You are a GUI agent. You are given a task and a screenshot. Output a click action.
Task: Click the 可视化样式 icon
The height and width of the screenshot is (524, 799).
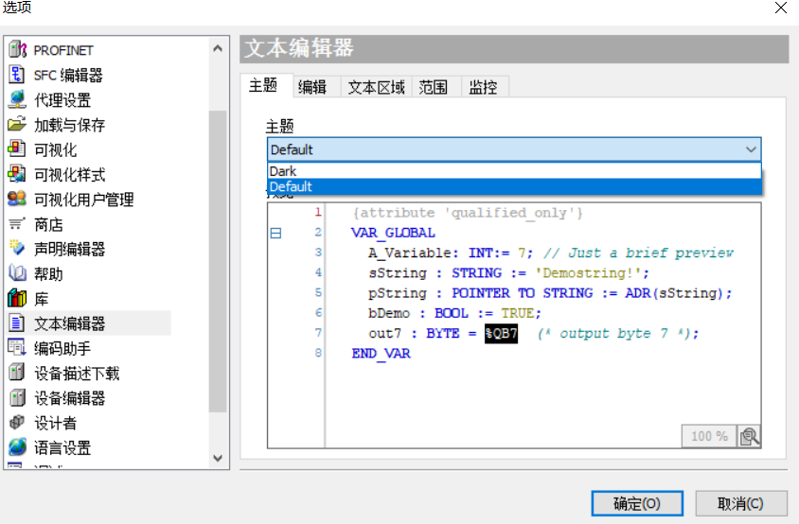tap(17, 174)
